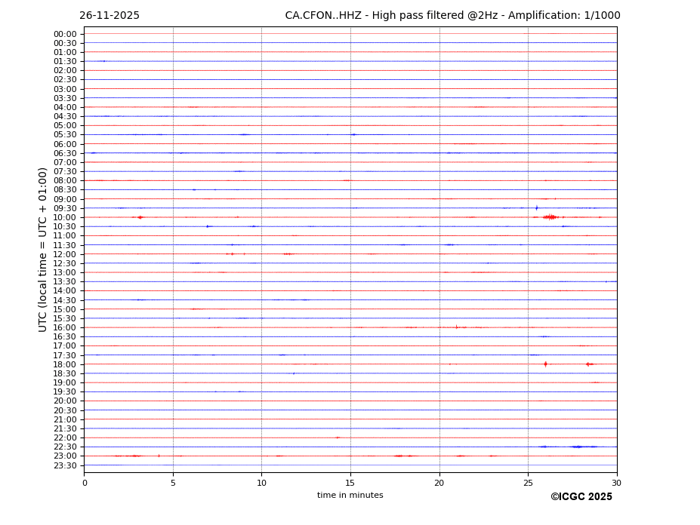Click the 25 tick on minutes axis
Screen dimensions: 700x525
(x=528, y=484)
